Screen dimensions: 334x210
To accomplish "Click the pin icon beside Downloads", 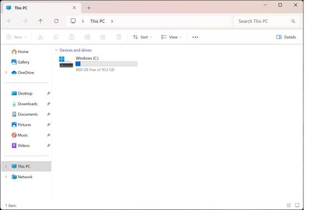I will [48, 104].
